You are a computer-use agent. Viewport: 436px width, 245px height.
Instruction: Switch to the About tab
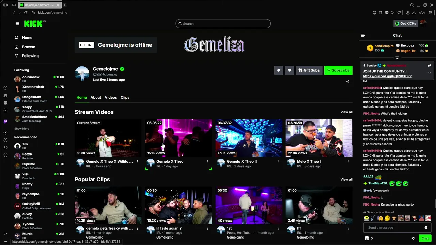96,97
